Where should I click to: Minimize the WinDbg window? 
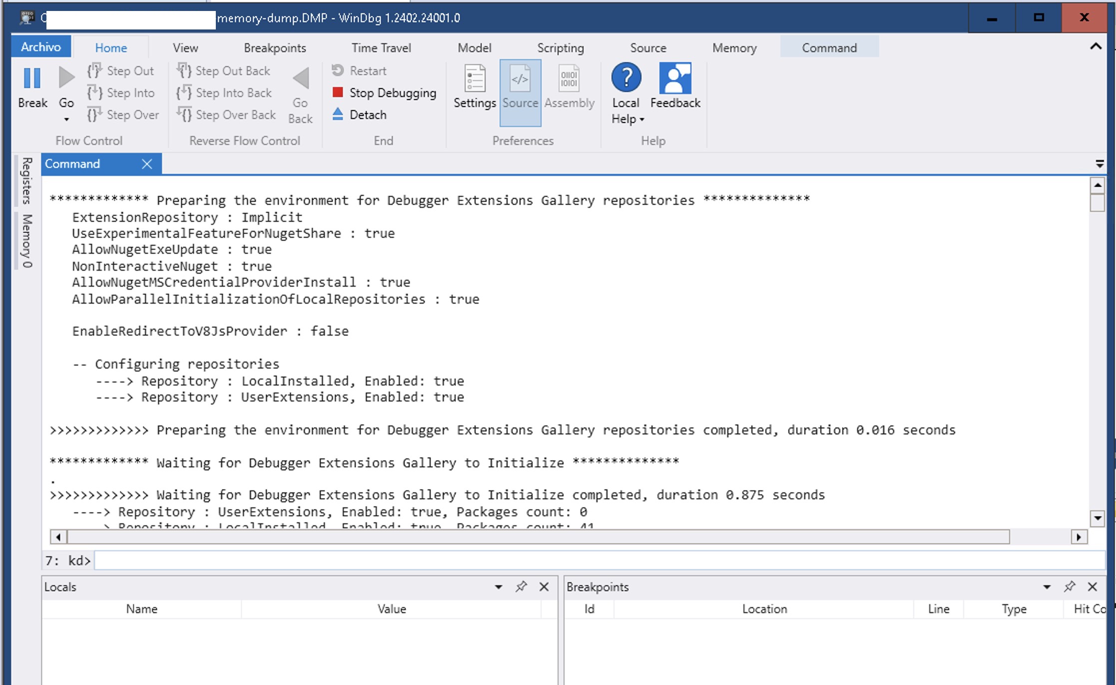click(x=992, y=17)
